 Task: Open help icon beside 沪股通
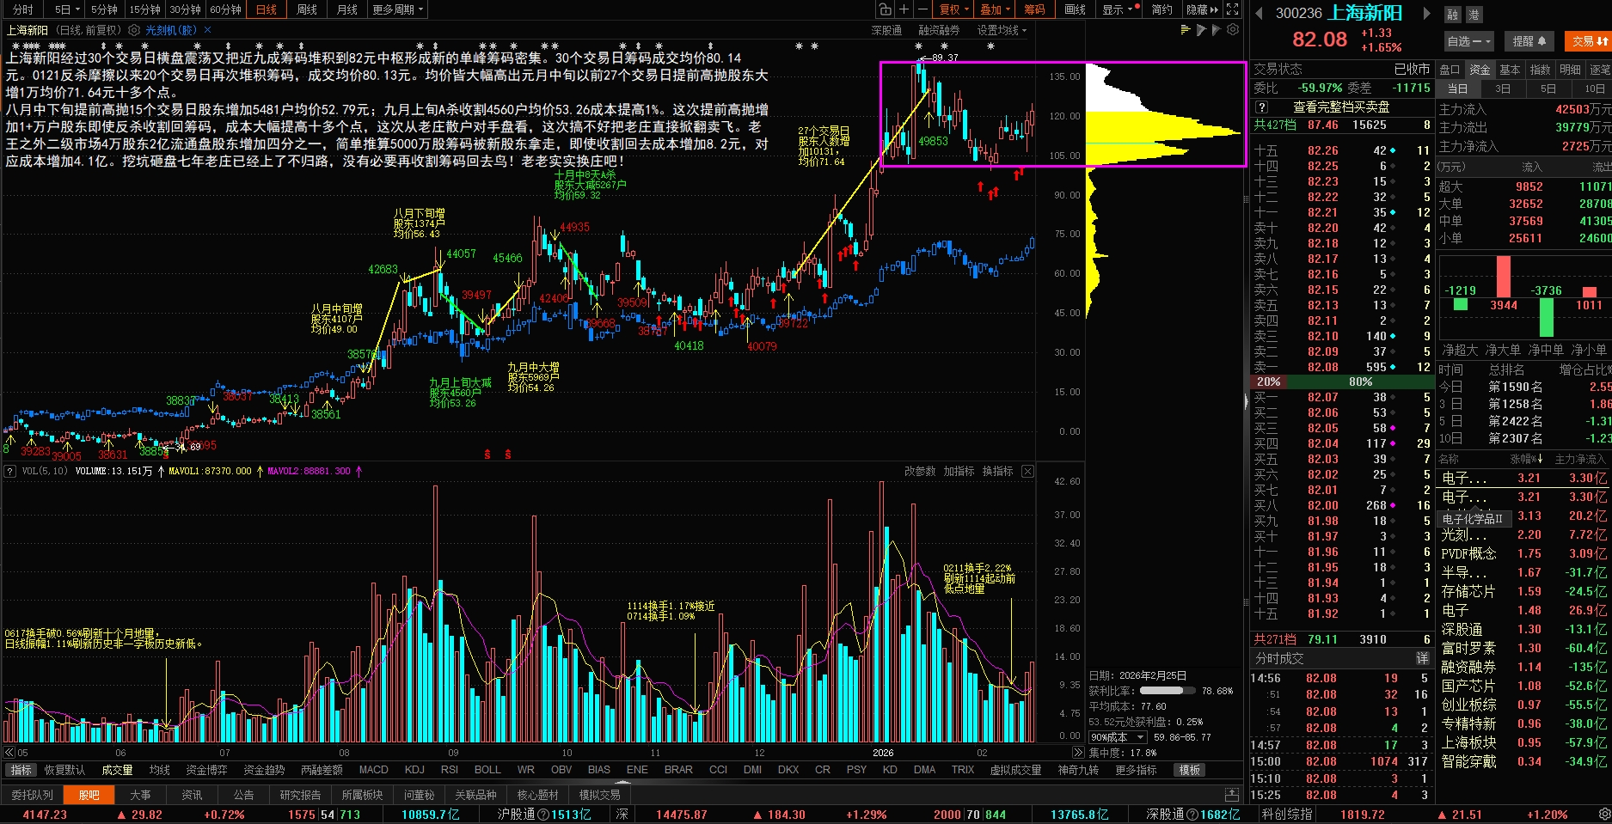pos(543,815)
